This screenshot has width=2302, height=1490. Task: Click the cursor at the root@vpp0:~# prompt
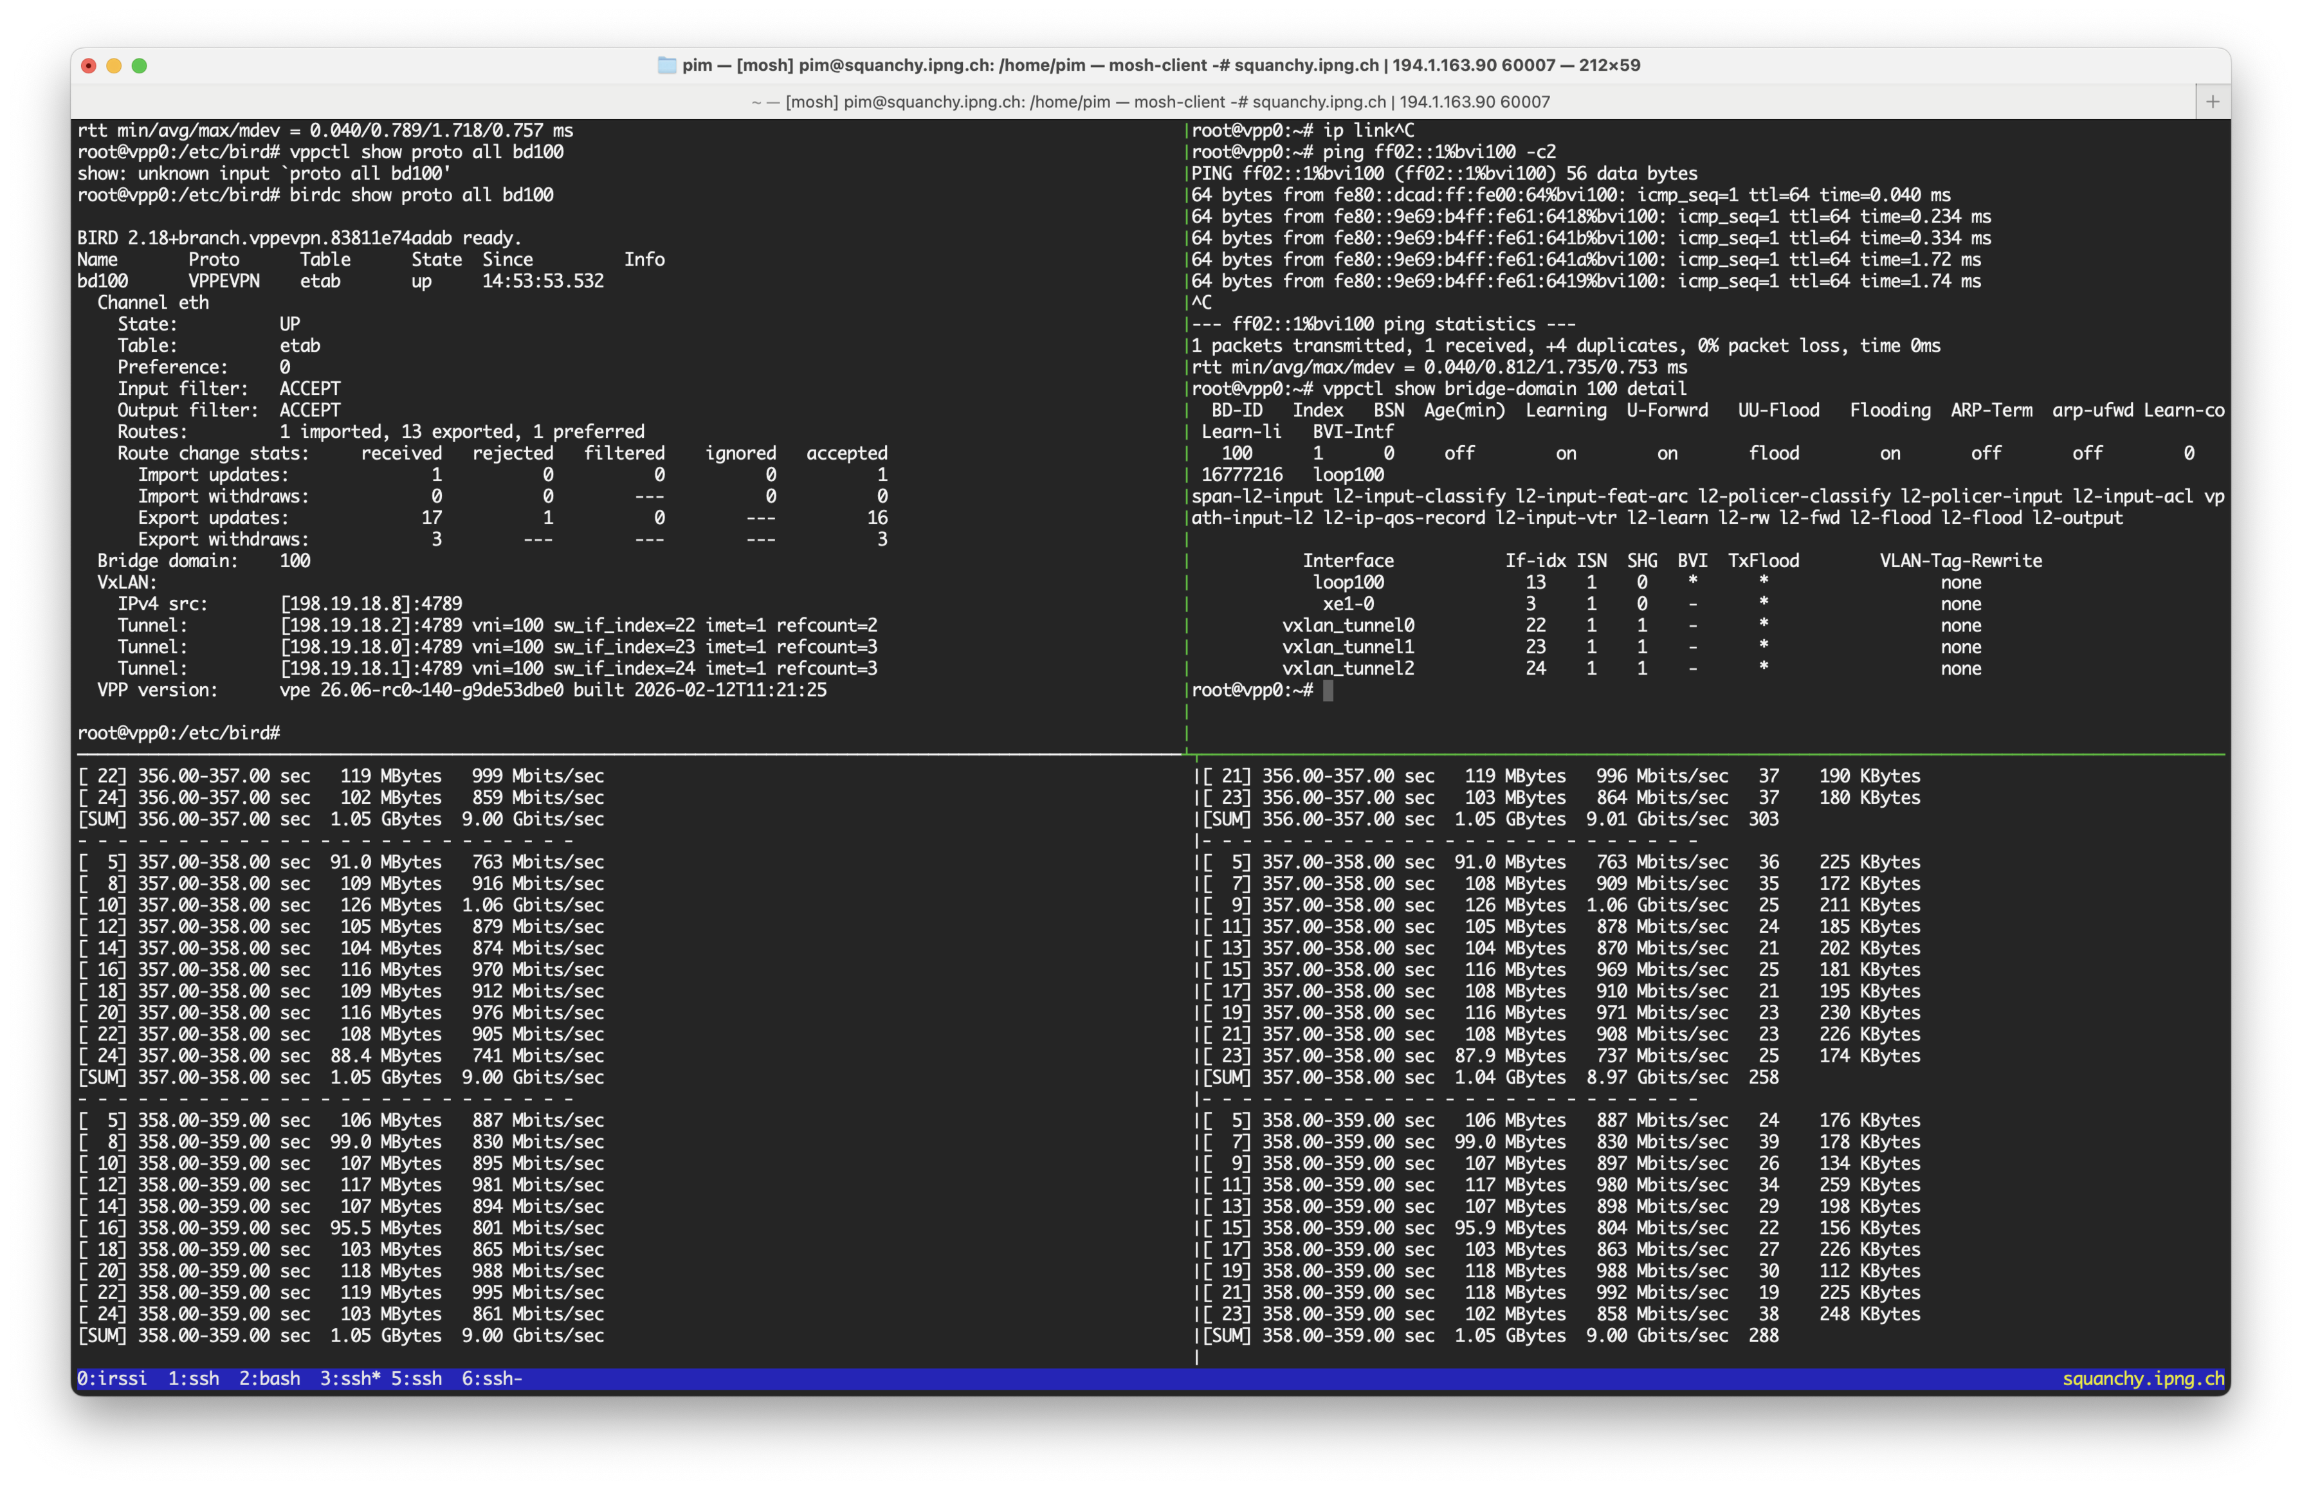point(1328,689)
